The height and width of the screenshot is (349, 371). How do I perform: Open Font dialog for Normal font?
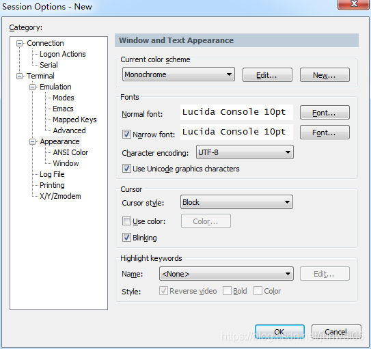pos(325,113)
